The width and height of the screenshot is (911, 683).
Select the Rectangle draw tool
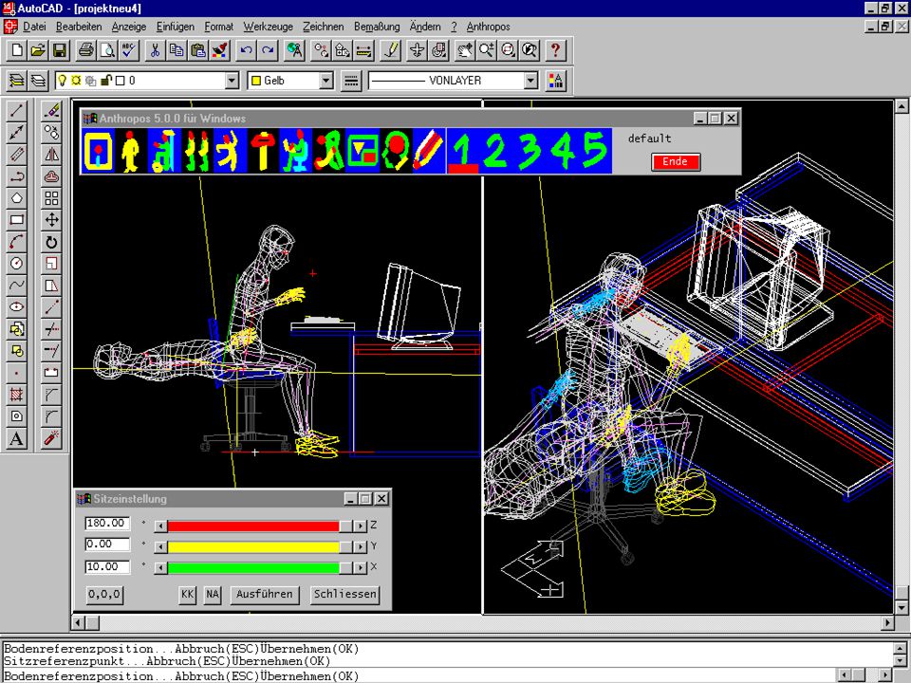click(x=16, y=219)
